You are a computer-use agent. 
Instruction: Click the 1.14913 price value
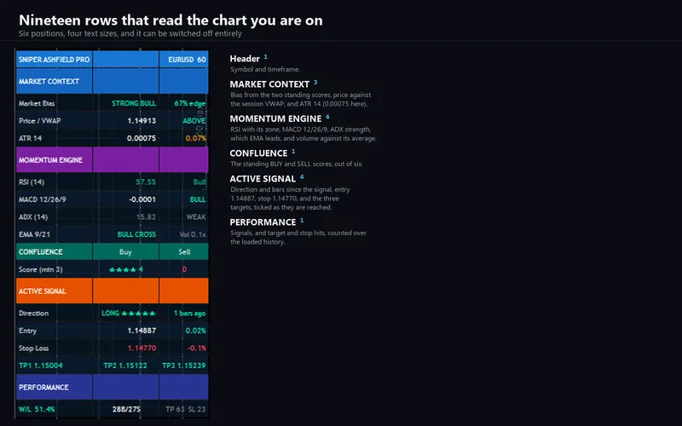tap(142, 121)
